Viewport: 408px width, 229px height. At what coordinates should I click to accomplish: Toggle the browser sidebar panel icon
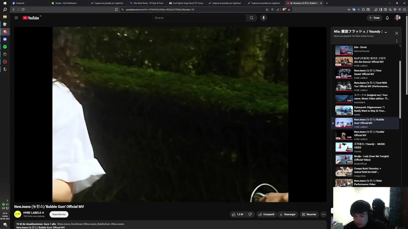click(x=381, y=10)
